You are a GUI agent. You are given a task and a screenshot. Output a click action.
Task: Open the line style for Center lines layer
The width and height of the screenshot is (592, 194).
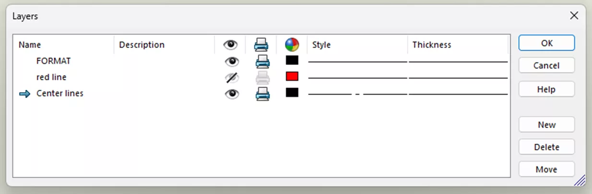pos(357,94)
